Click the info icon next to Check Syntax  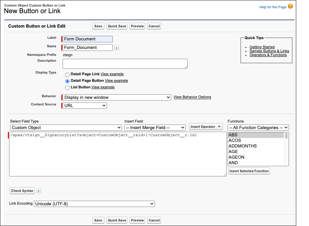pos(38,191)
